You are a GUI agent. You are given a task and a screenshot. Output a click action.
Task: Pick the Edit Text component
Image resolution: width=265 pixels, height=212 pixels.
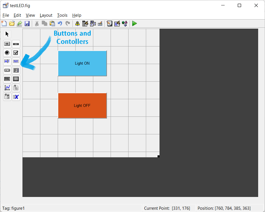point(7,62)
